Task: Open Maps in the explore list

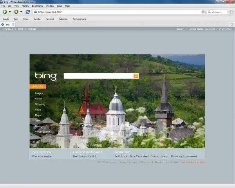Action: (x=38, y=115)
